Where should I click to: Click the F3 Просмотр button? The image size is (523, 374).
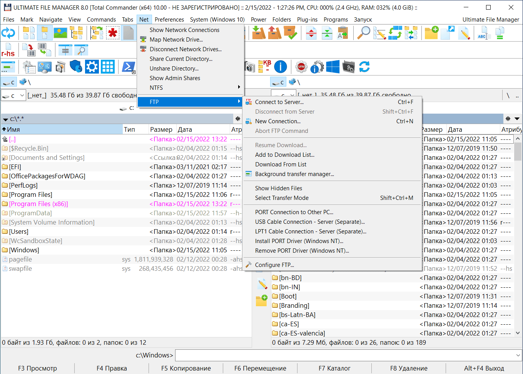[37, 368]
